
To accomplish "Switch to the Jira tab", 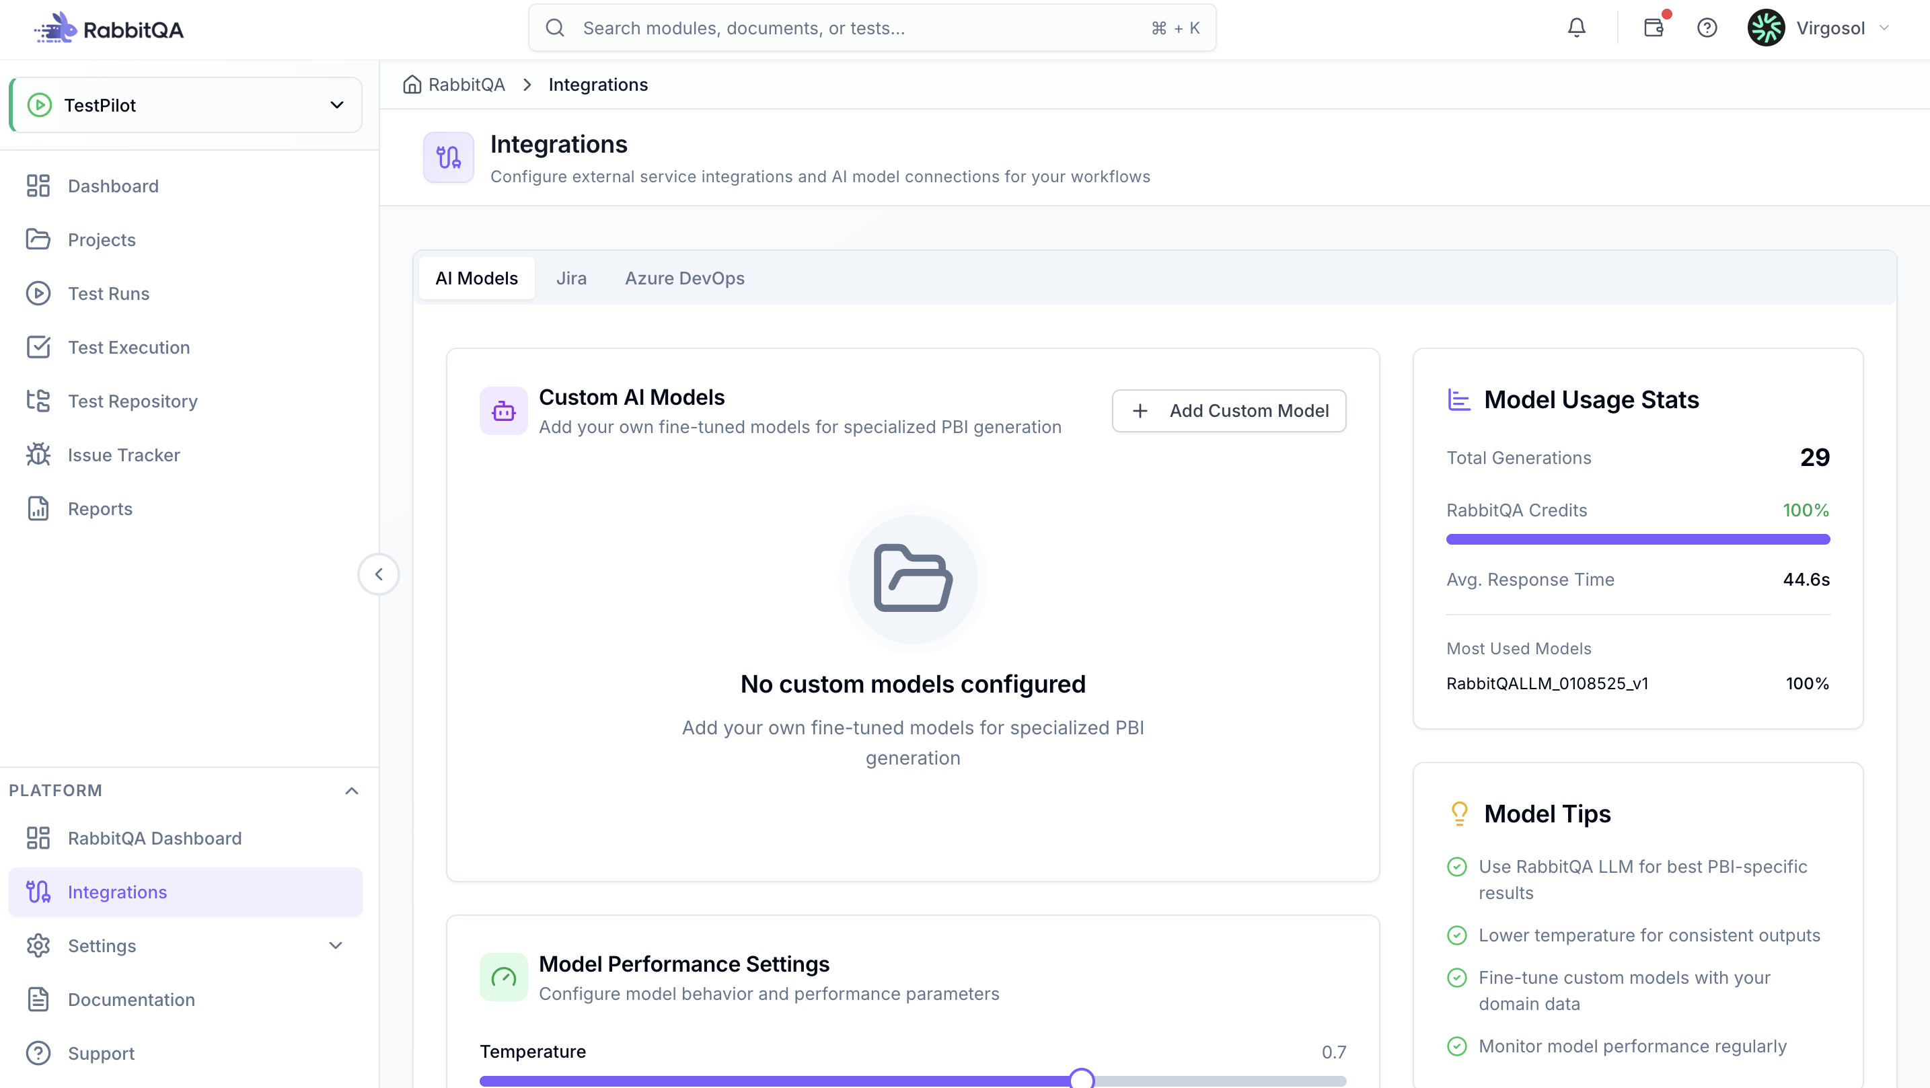I will coord(571,278).
